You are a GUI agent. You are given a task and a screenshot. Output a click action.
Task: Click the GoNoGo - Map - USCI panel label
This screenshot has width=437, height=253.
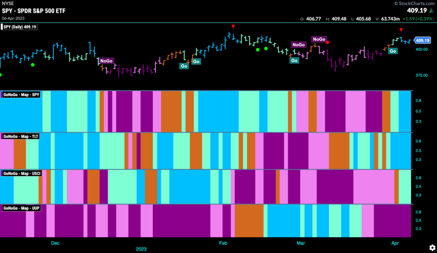tap(21, 173)
